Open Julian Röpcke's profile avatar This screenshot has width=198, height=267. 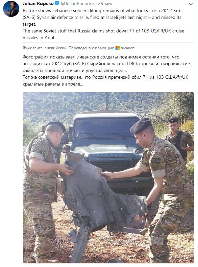tap(11, 9)
